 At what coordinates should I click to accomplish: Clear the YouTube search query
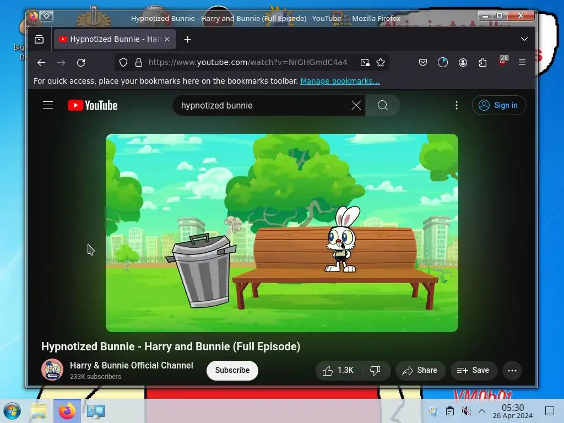(356, 105)
